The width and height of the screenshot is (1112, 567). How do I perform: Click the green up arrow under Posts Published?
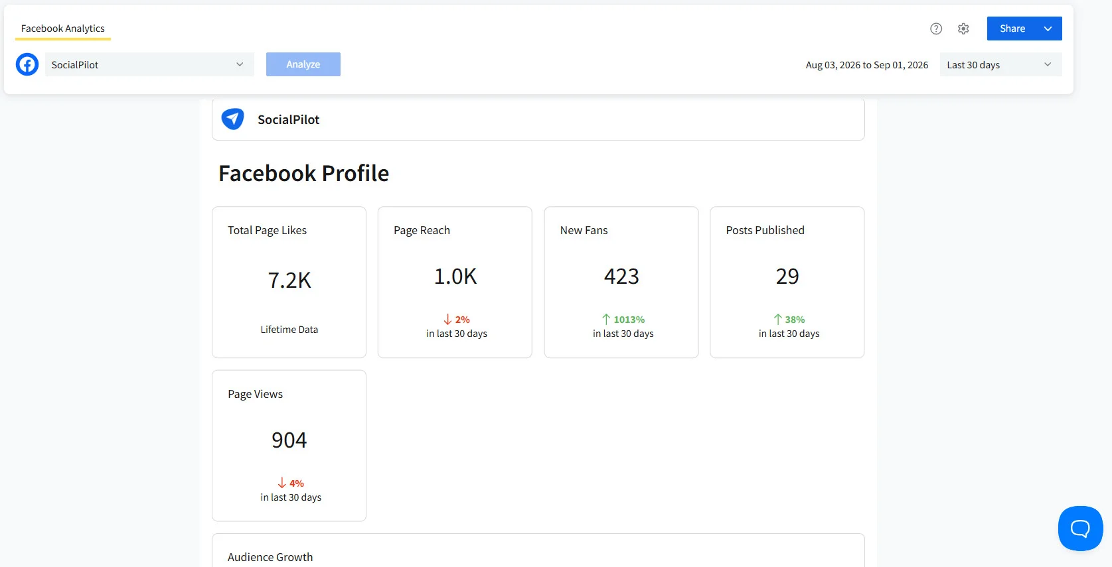(777, 320)
